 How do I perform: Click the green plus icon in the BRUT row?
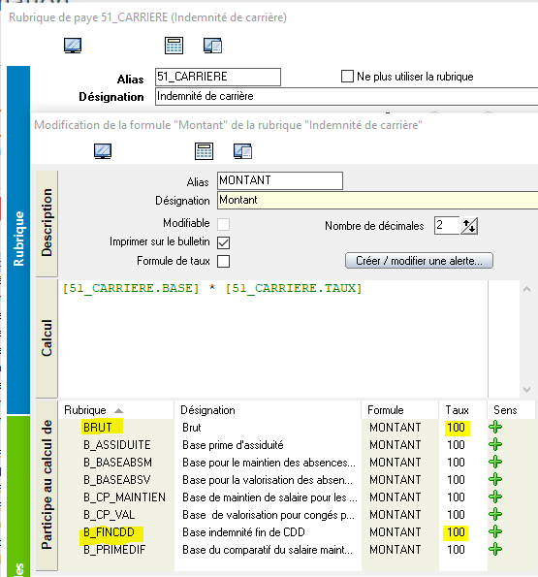coord(495,428)
